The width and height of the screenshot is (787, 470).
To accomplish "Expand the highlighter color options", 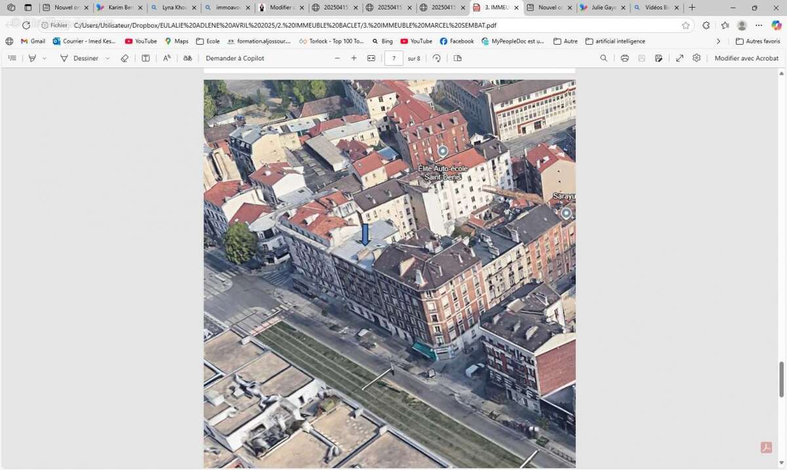I will (44, 58).
